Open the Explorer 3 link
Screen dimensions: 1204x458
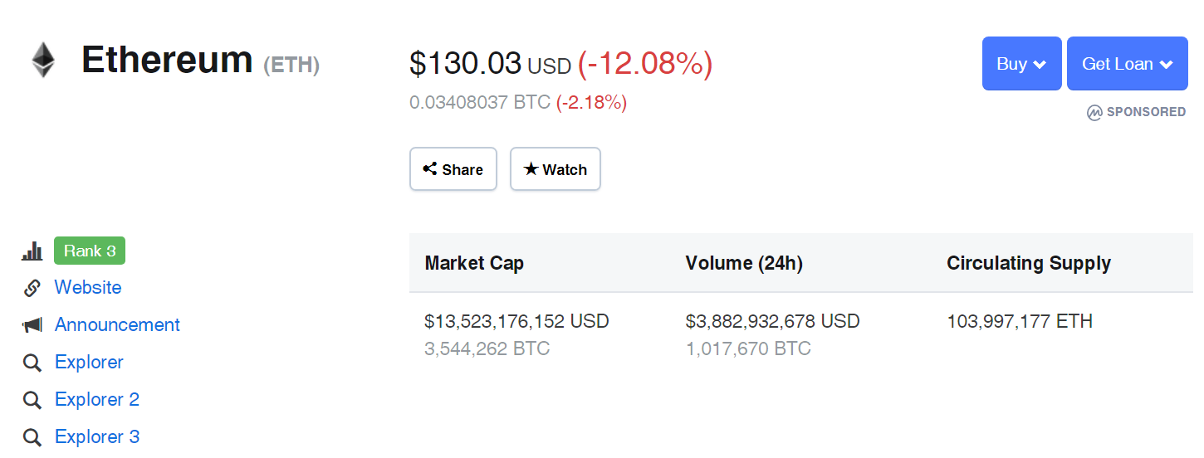pos(97,437)
